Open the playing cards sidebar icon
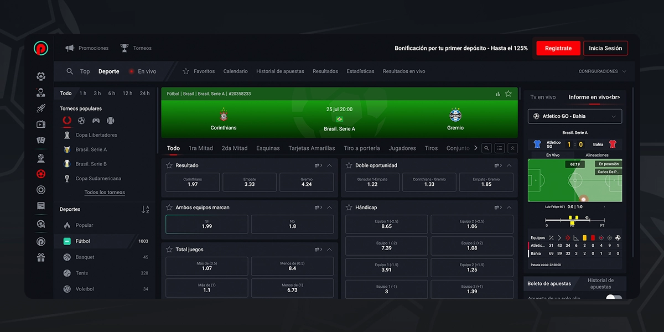Viewport: 664px width, 332px height. pyautogui.click(x=41, y=141)
